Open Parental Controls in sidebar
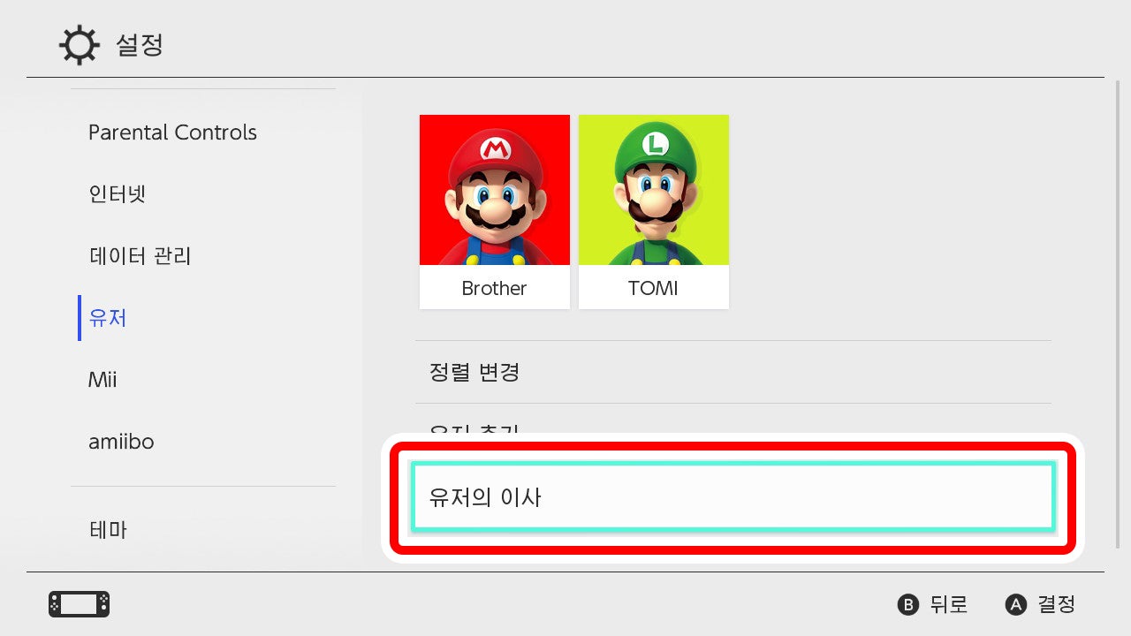1131x636 pixels. pos(172,132)
